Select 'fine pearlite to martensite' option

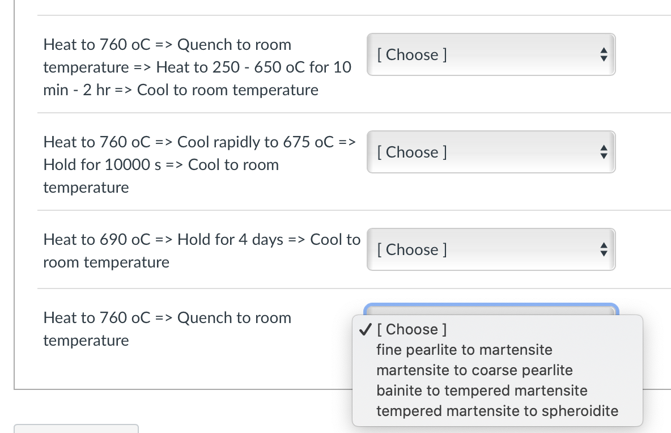click(x=465, y=350)
